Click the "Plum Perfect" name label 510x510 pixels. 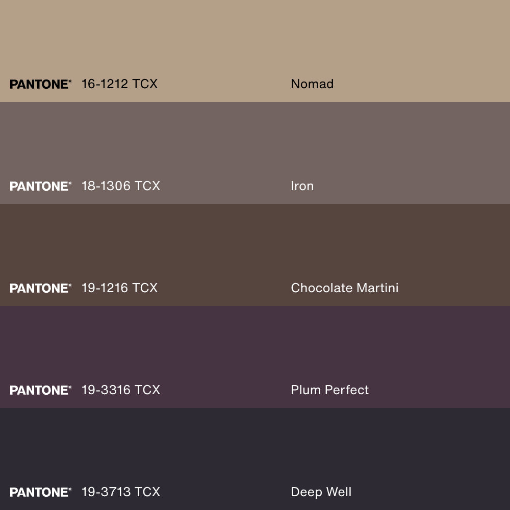(329, 390)
